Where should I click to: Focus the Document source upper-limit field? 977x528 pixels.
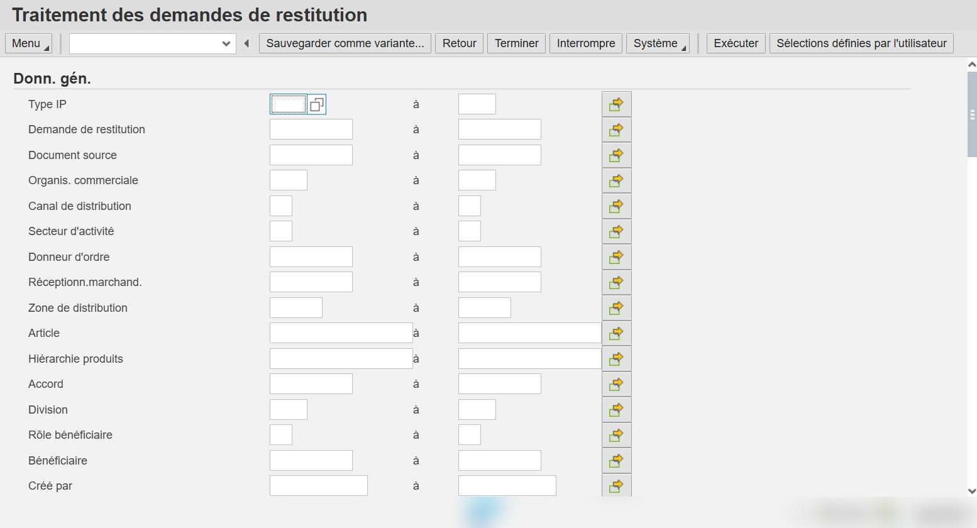pos(500,155)
